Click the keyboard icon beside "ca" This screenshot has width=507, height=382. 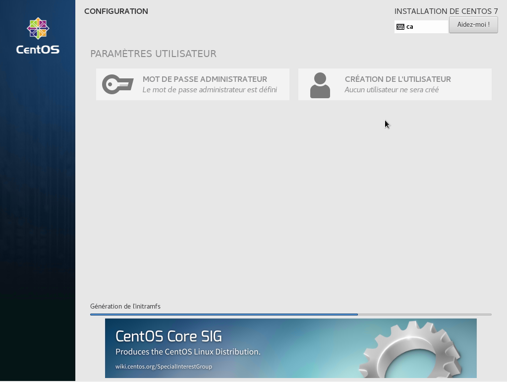tap(400, 27)
